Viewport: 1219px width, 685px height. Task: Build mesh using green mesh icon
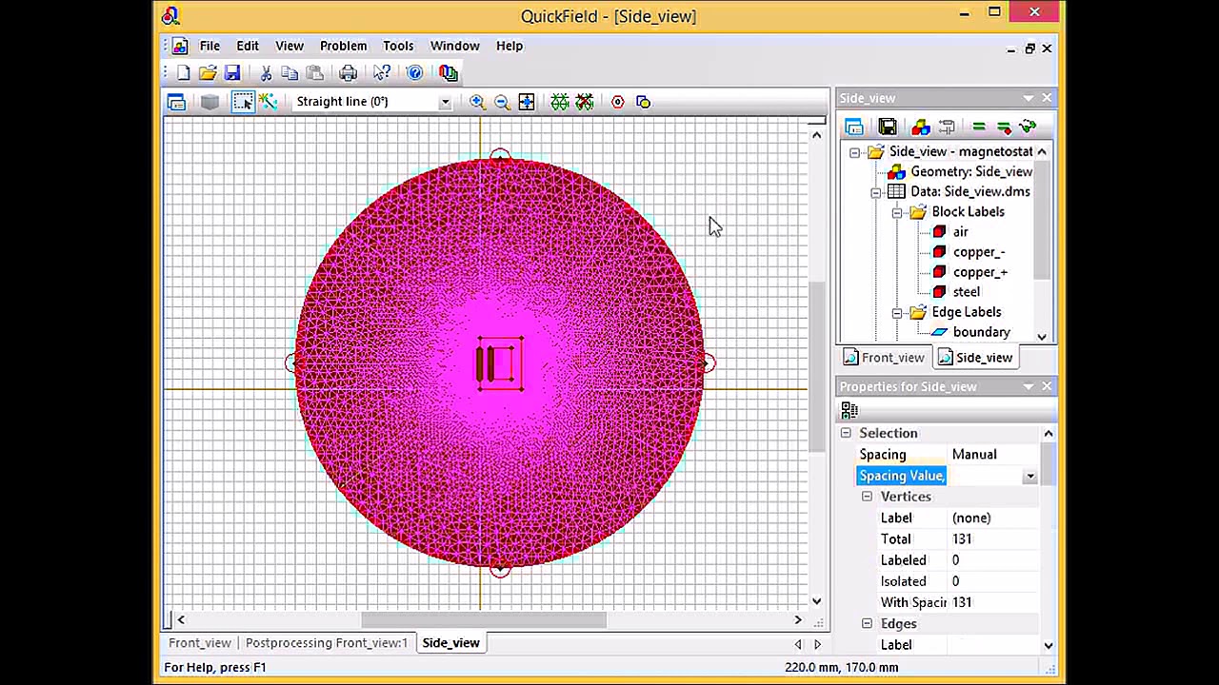pos(560,102)
